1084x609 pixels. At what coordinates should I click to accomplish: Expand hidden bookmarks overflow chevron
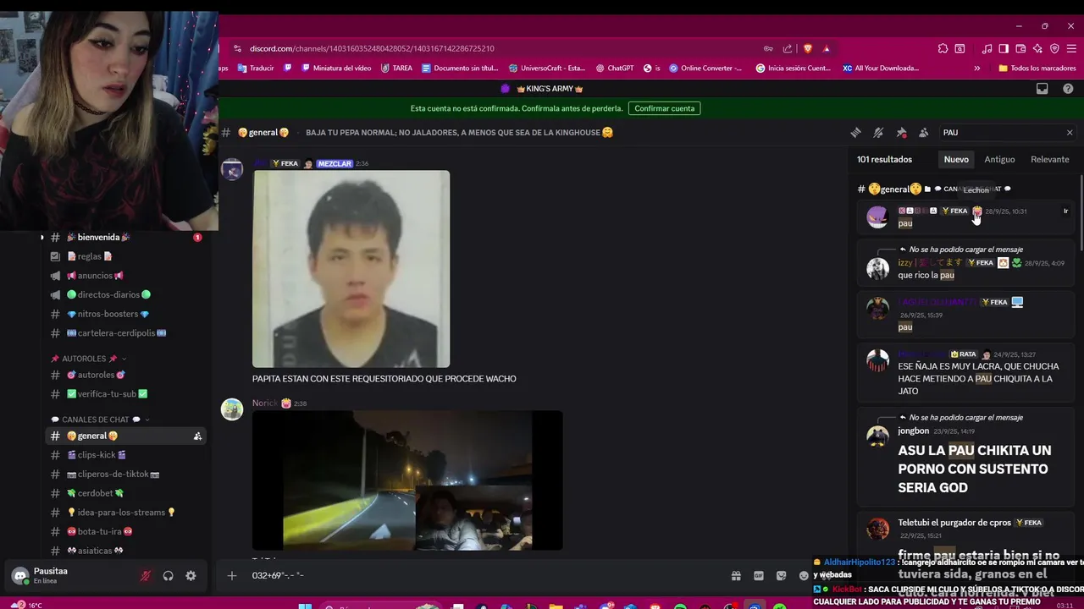coord(976,69)
